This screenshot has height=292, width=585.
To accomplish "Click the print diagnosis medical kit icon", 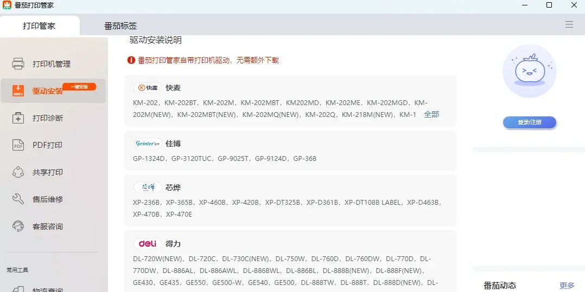I will 18,118.
